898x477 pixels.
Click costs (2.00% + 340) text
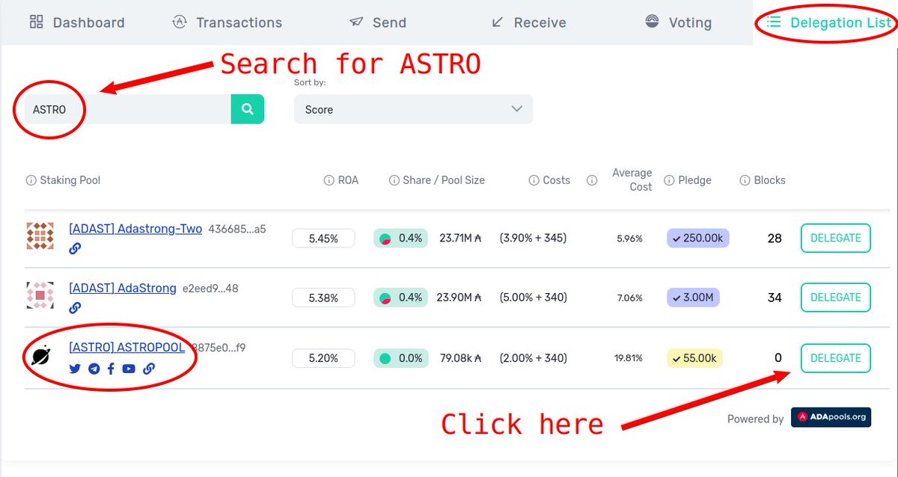pos(533,358)
